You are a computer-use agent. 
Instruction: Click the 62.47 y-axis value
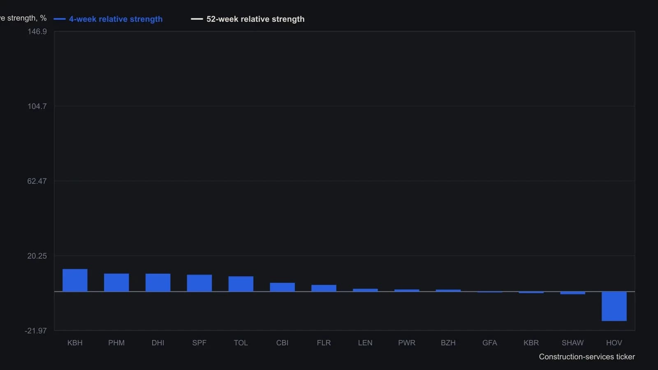(37, 181)
